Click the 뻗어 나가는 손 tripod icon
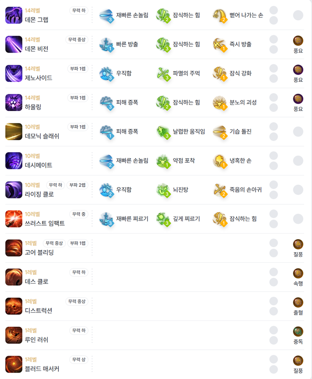Screen dimensions: 312x379 (x=220, y=15)
